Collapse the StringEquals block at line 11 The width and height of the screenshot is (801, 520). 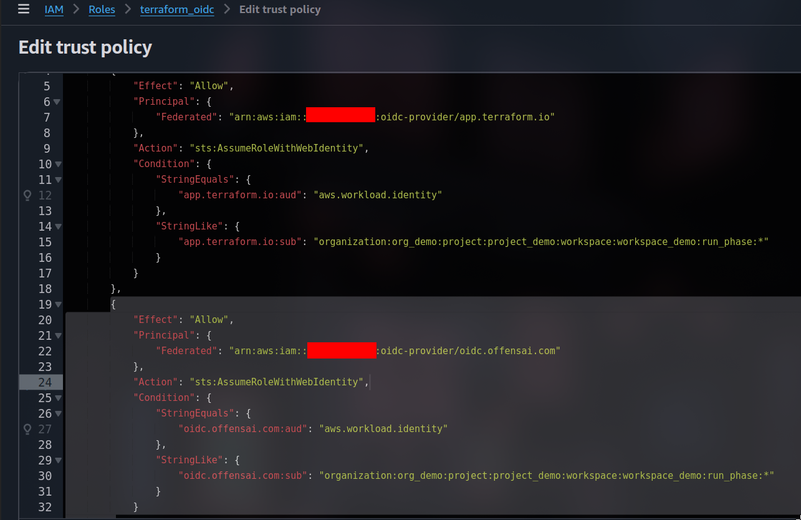57,180
